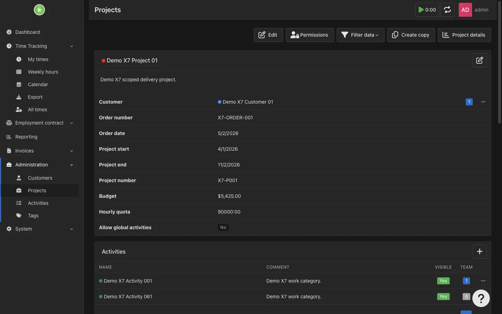Click the $5,425.00 budget value
This screenshot has width=502, height=314.
[229, 196]
